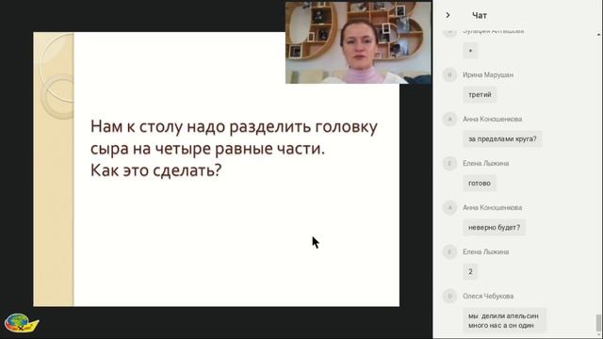Select the message "готово"
This screenshot has width=603, height=339.
(x=480, y=183)
